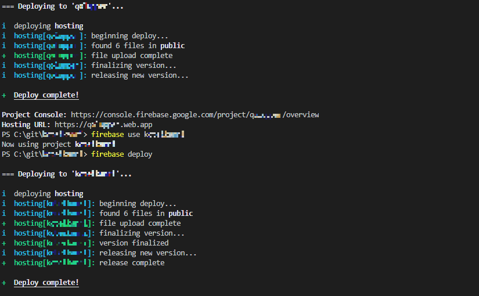Click the 'Now using project' output line
Viewport: 479px width, 296px height.
click(x=59, y=144)
